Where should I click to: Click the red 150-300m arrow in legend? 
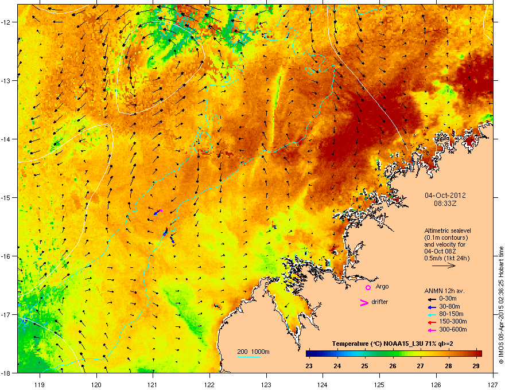(x=432, y=322)
